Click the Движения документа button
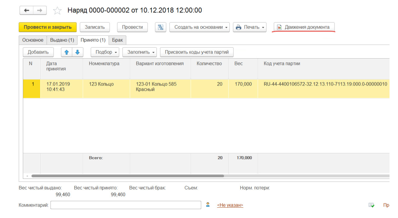Screen dimensions: 398x218 point(304,27)
